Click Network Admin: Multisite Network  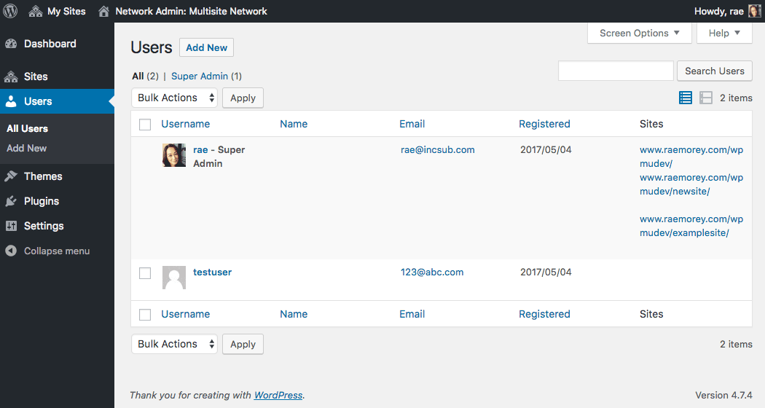191,11
